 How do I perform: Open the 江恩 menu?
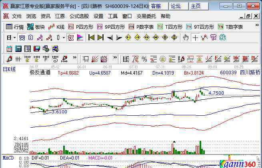[60, 16]
